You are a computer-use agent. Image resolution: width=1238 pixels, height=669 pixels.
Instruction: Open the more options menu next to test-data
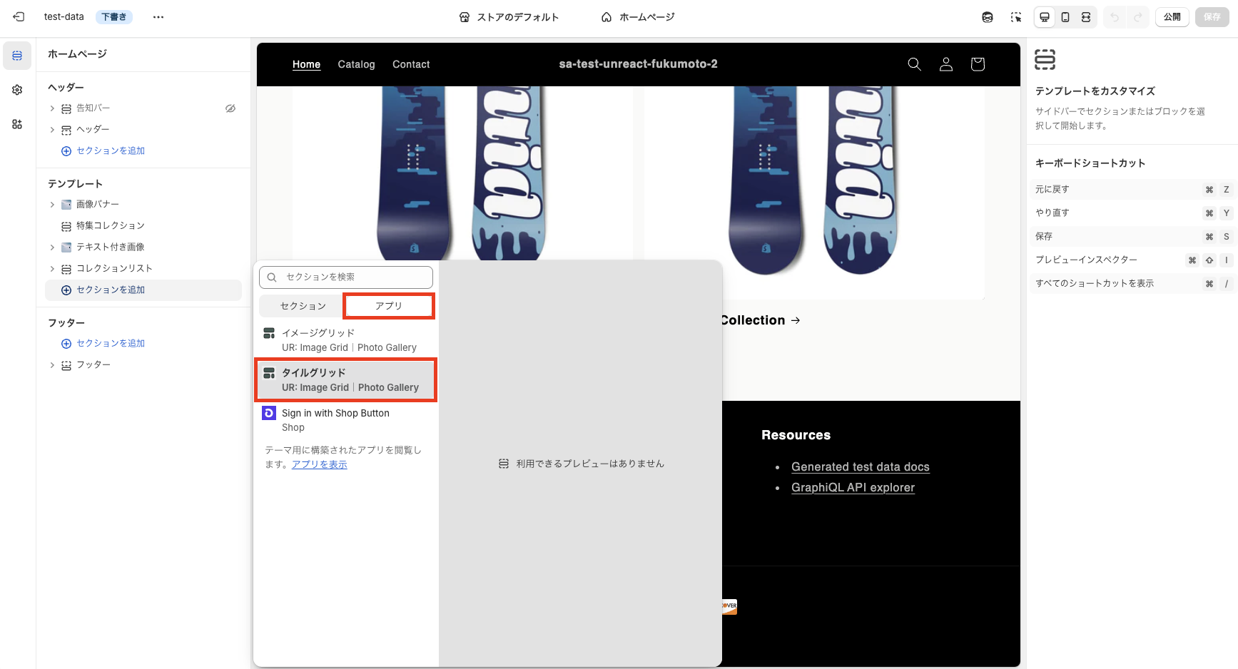(x=158, y=16)
